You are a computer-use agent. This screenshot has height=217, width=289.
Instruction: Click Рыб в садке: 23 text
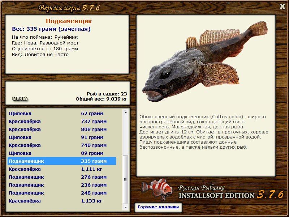pyautogui.click(x=107, y=94)
